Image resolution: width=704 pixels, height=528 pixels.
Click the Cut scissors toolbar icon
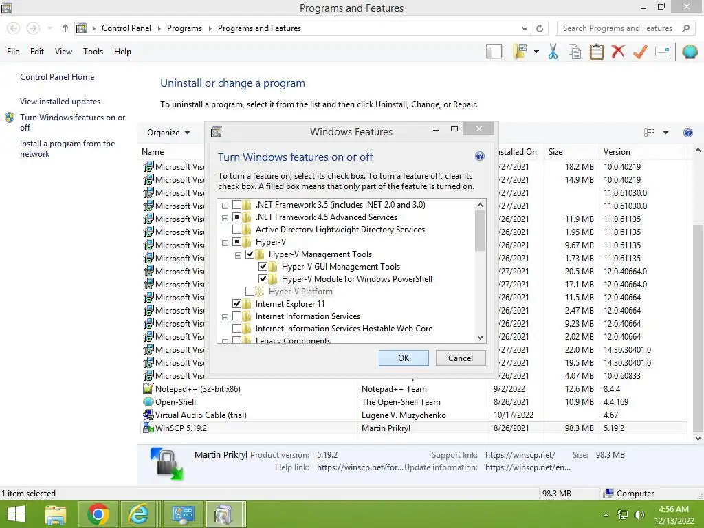pos(553,52)
